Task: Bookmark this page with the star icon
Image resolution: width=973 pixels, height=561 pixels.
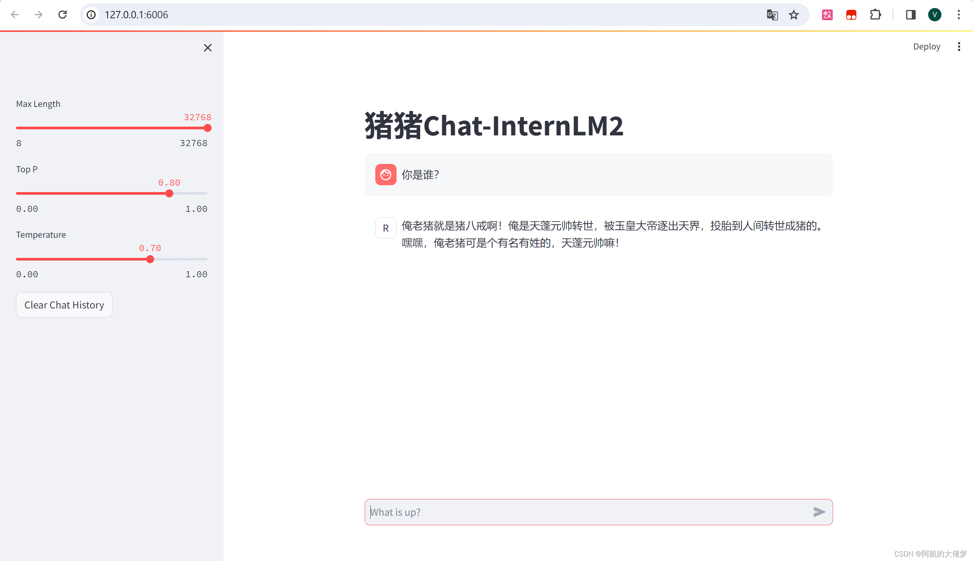Action: click(794, 14)
